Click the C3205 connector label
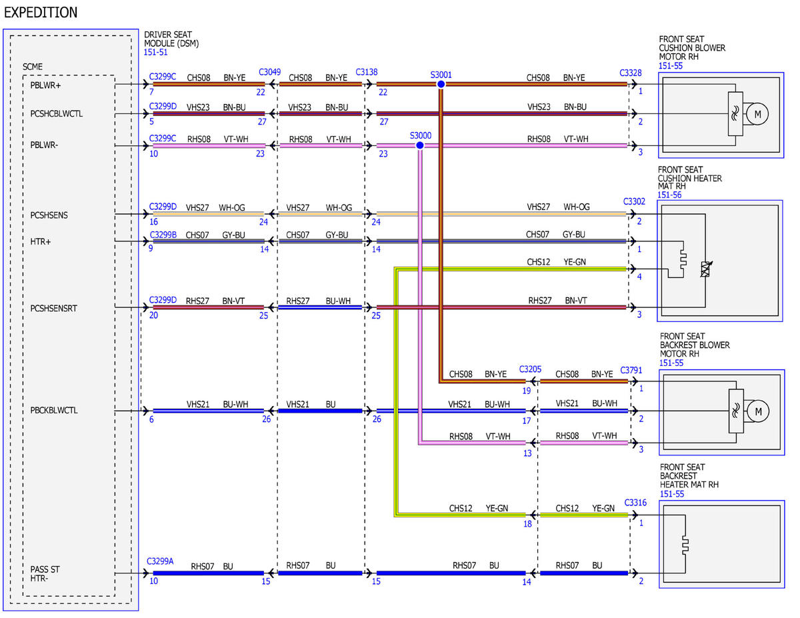This screenshot has height=618, width=800. (x=531, y=369)
